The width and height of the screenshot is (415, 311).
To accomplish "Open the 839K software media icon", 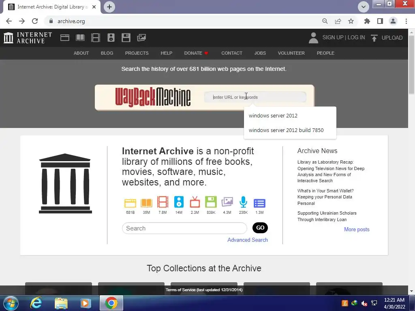I will (x=211, y=202).
